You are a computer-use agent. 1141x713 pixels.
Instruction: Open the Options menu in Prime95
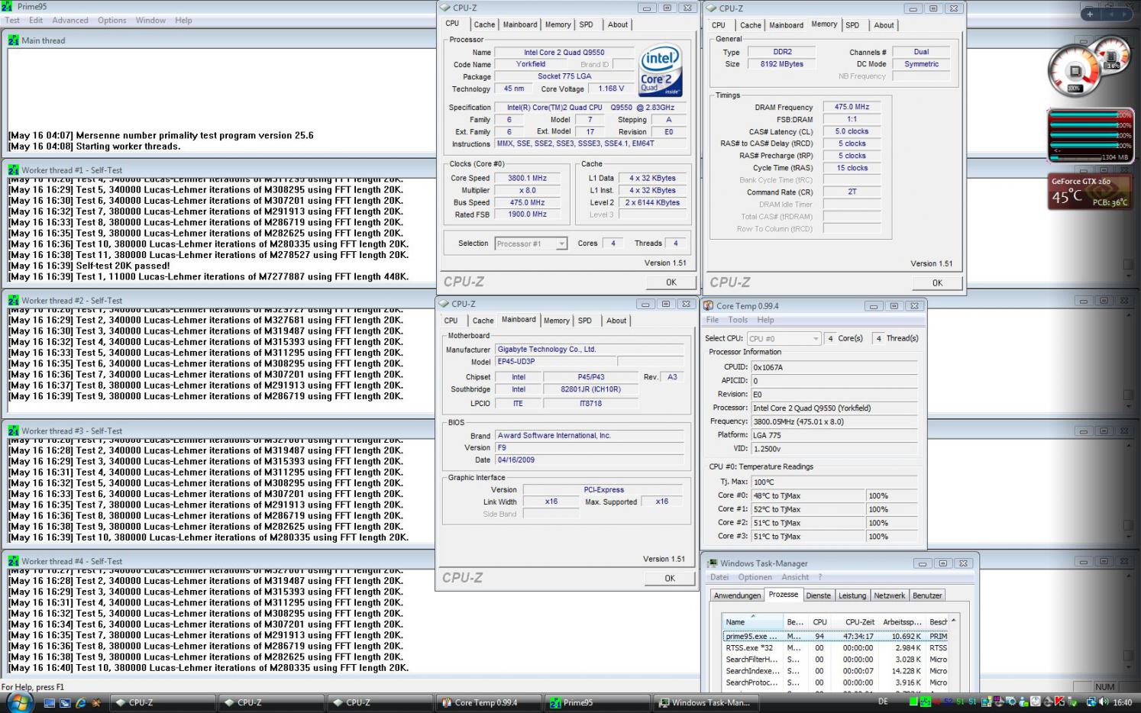point(112,21)
